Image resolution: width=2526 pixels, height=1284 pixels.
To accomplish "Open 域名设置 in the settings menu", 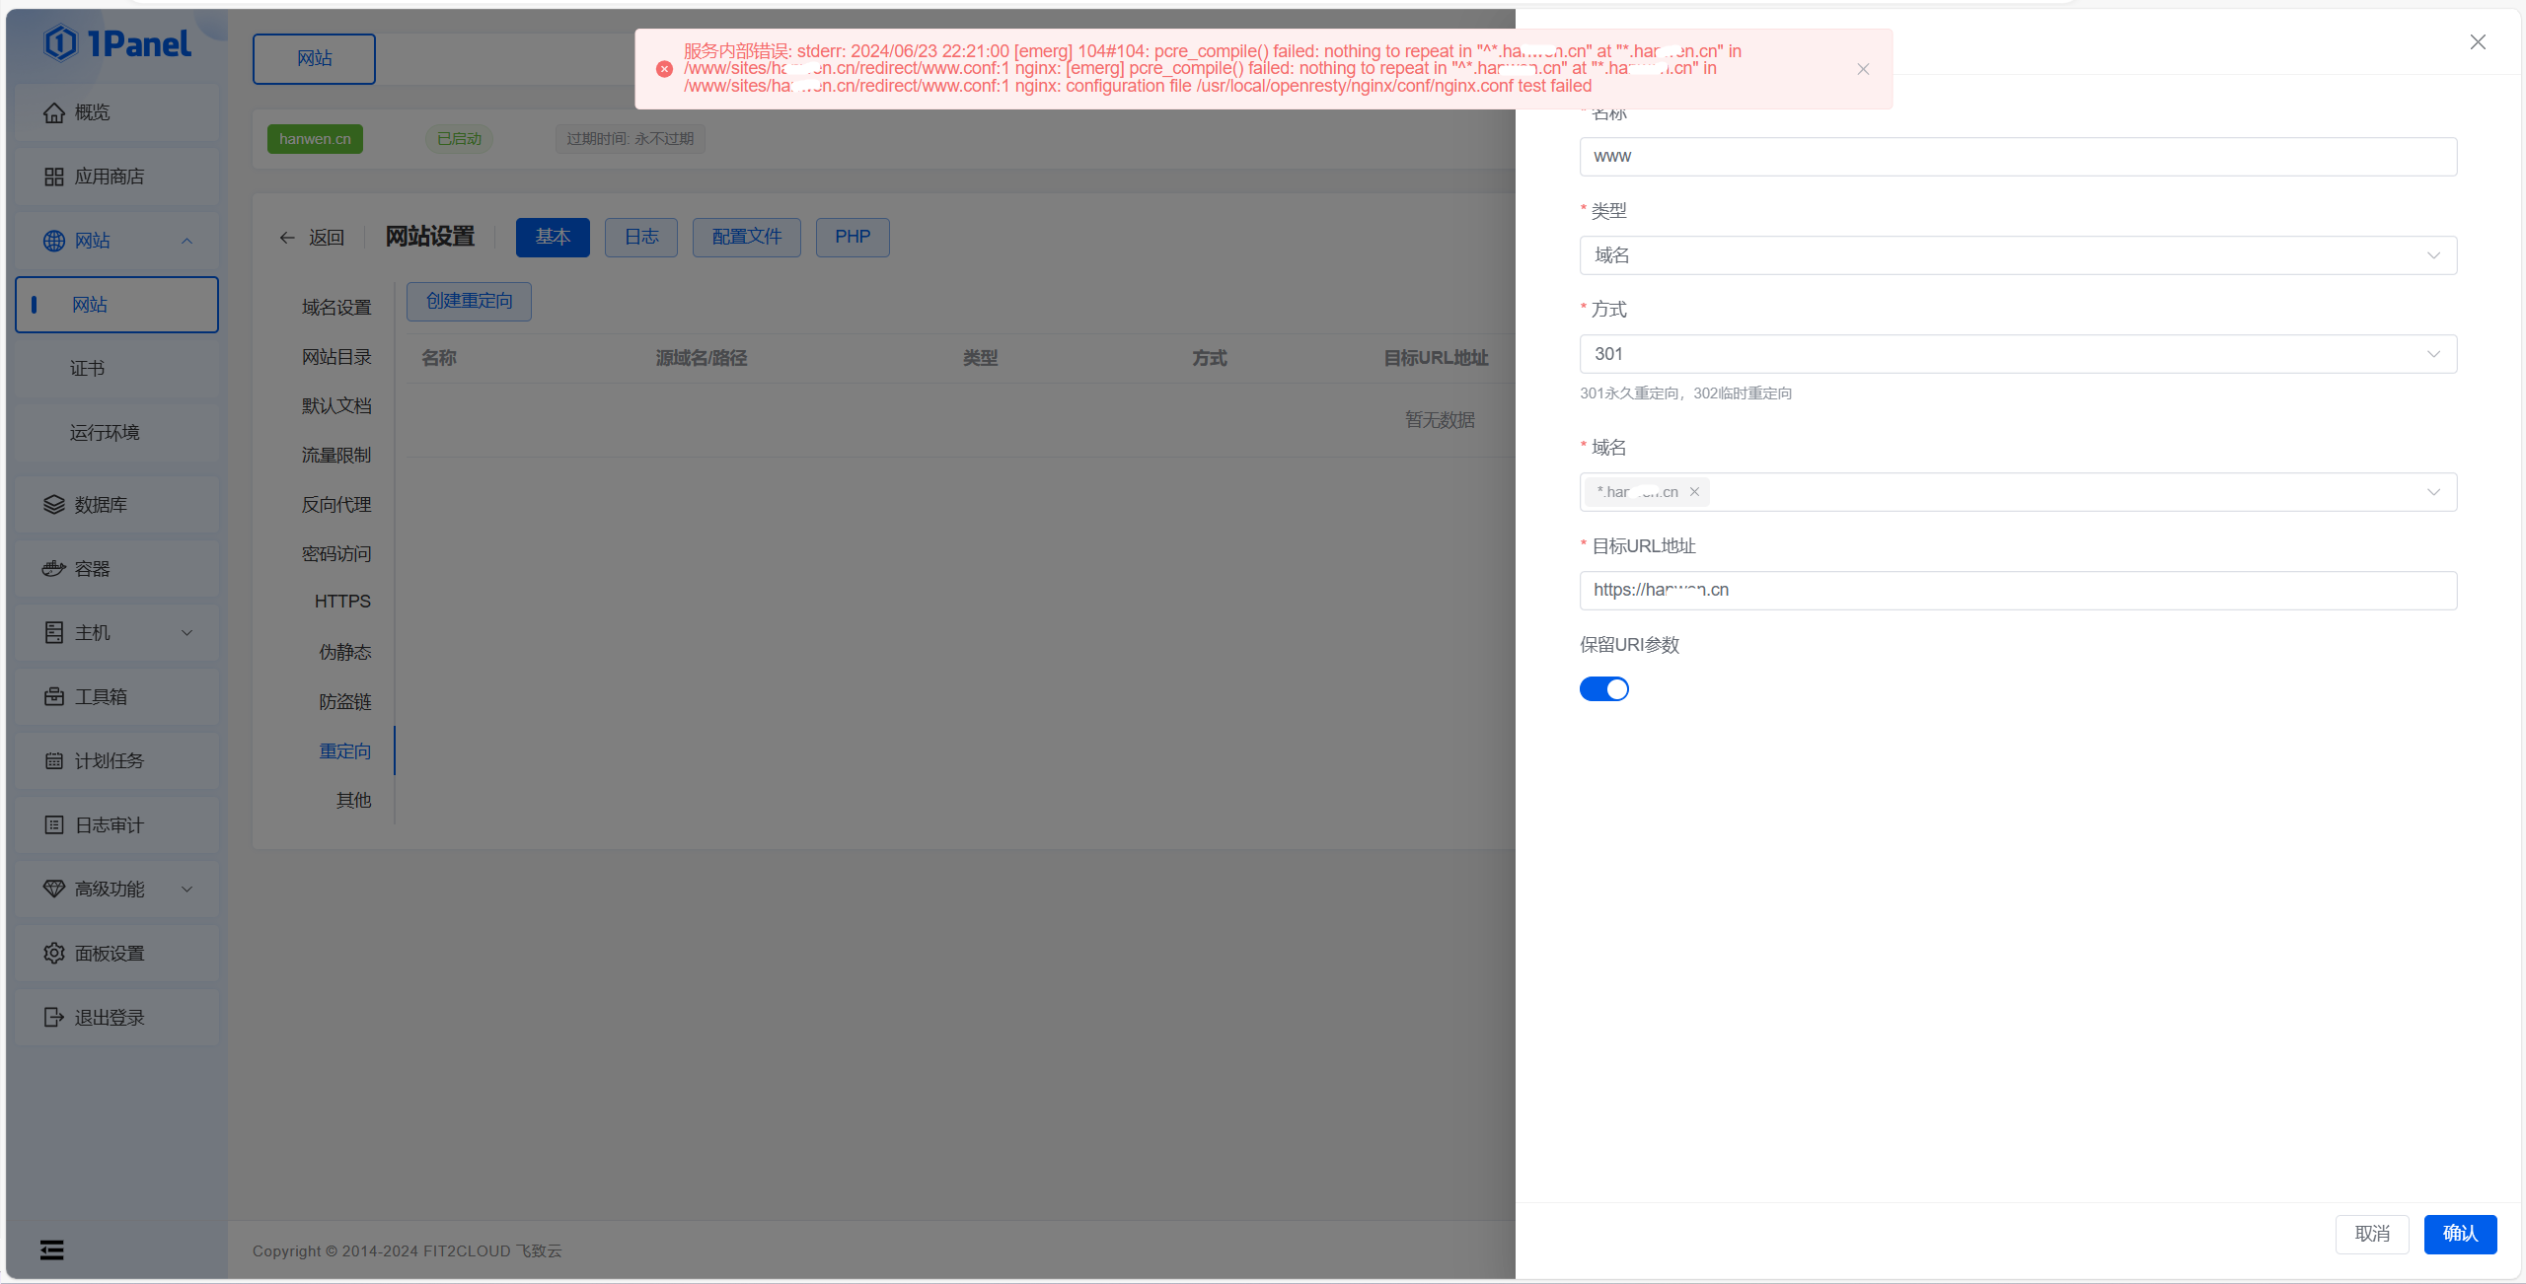I will [336, 308].
